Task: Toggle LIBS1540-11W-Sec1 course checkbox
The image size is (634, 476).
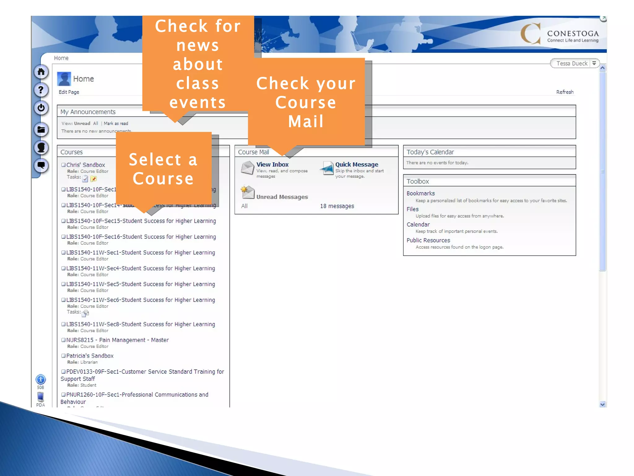Action: point(63,253)
